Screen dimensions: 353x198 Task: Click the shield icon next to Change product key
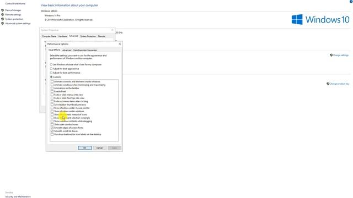click(x=328, y=84)
